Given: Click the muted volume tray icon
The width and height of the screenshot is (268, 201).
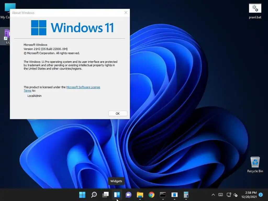Looking at the screenshot, I should pos(236,195).
